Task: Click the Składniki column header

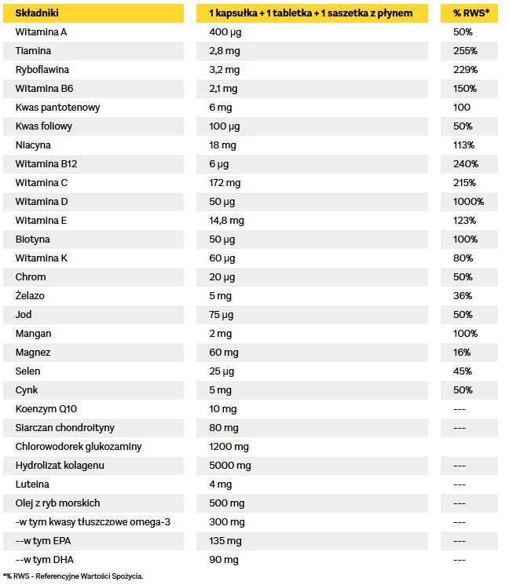Action: tap(37, 13)
